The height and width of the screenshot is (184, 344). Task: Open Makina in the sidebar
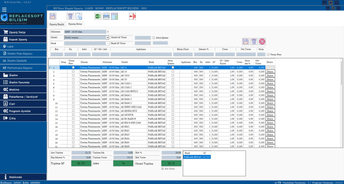[x=23, y=90]
